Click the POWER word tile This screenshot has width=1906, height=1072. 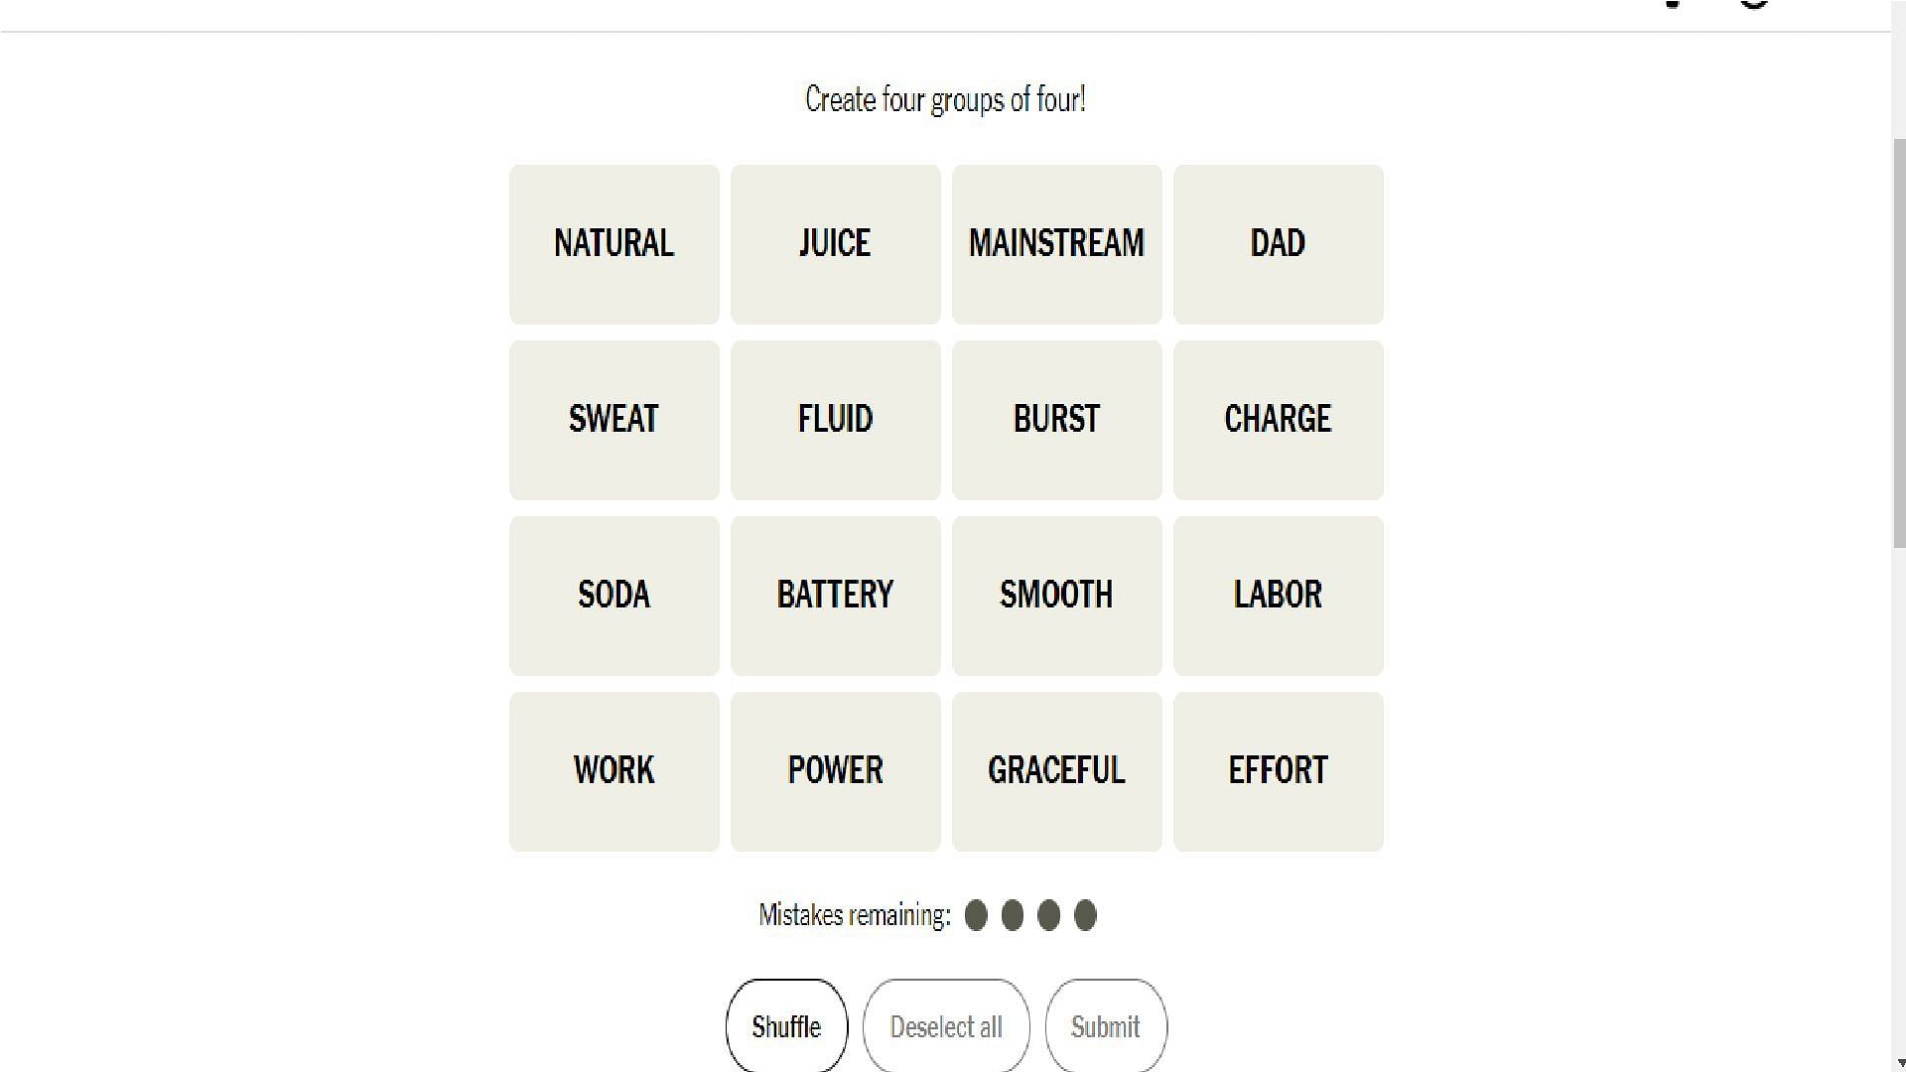click(834, 771)
